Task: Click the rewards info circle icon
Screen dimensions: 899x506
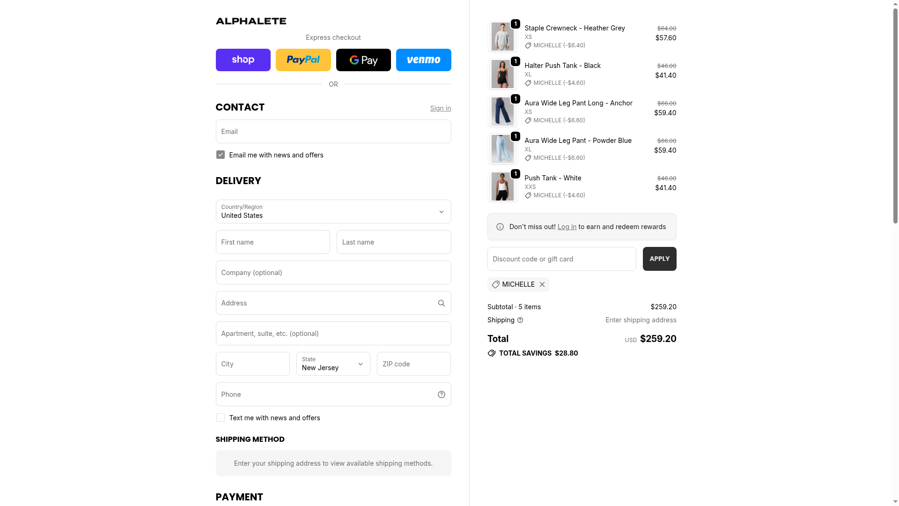Action: point(500,227)
